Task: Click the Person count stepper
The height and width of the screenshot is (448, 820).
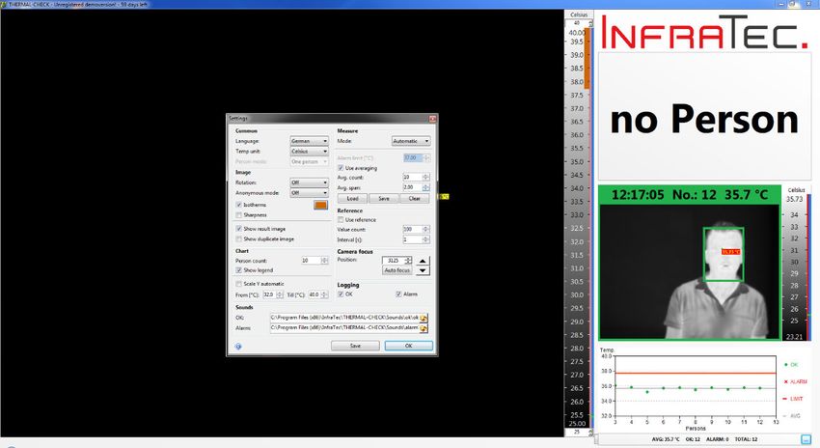Action: pyautogui.click(x=325, y=260)
